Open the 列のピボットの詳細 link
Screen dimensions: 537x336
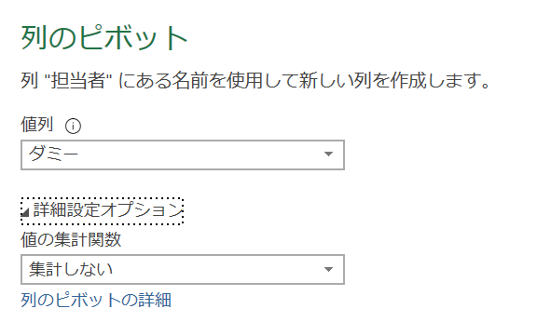pos(96,300)
